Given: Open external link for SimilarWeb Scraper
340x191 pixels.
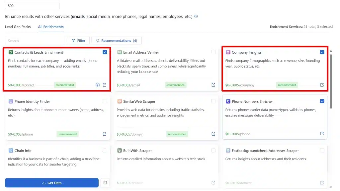Looking at the screenshot, I should click(x=213, y=134).
